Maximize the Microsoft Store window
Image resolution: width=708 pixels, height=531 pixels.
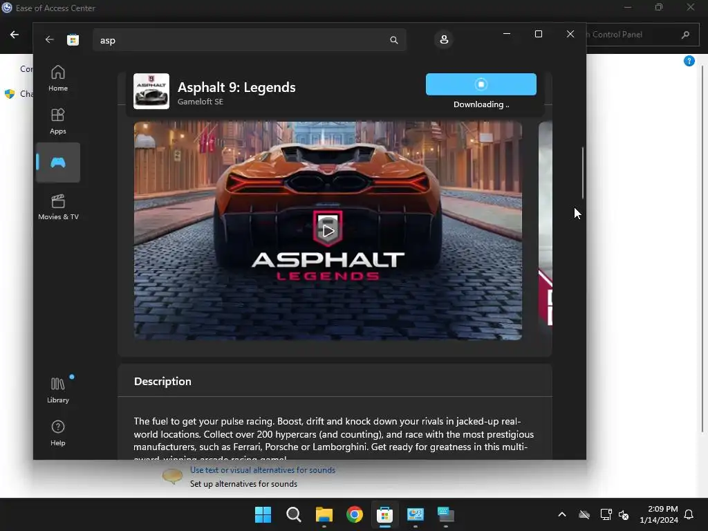point(538,34)
